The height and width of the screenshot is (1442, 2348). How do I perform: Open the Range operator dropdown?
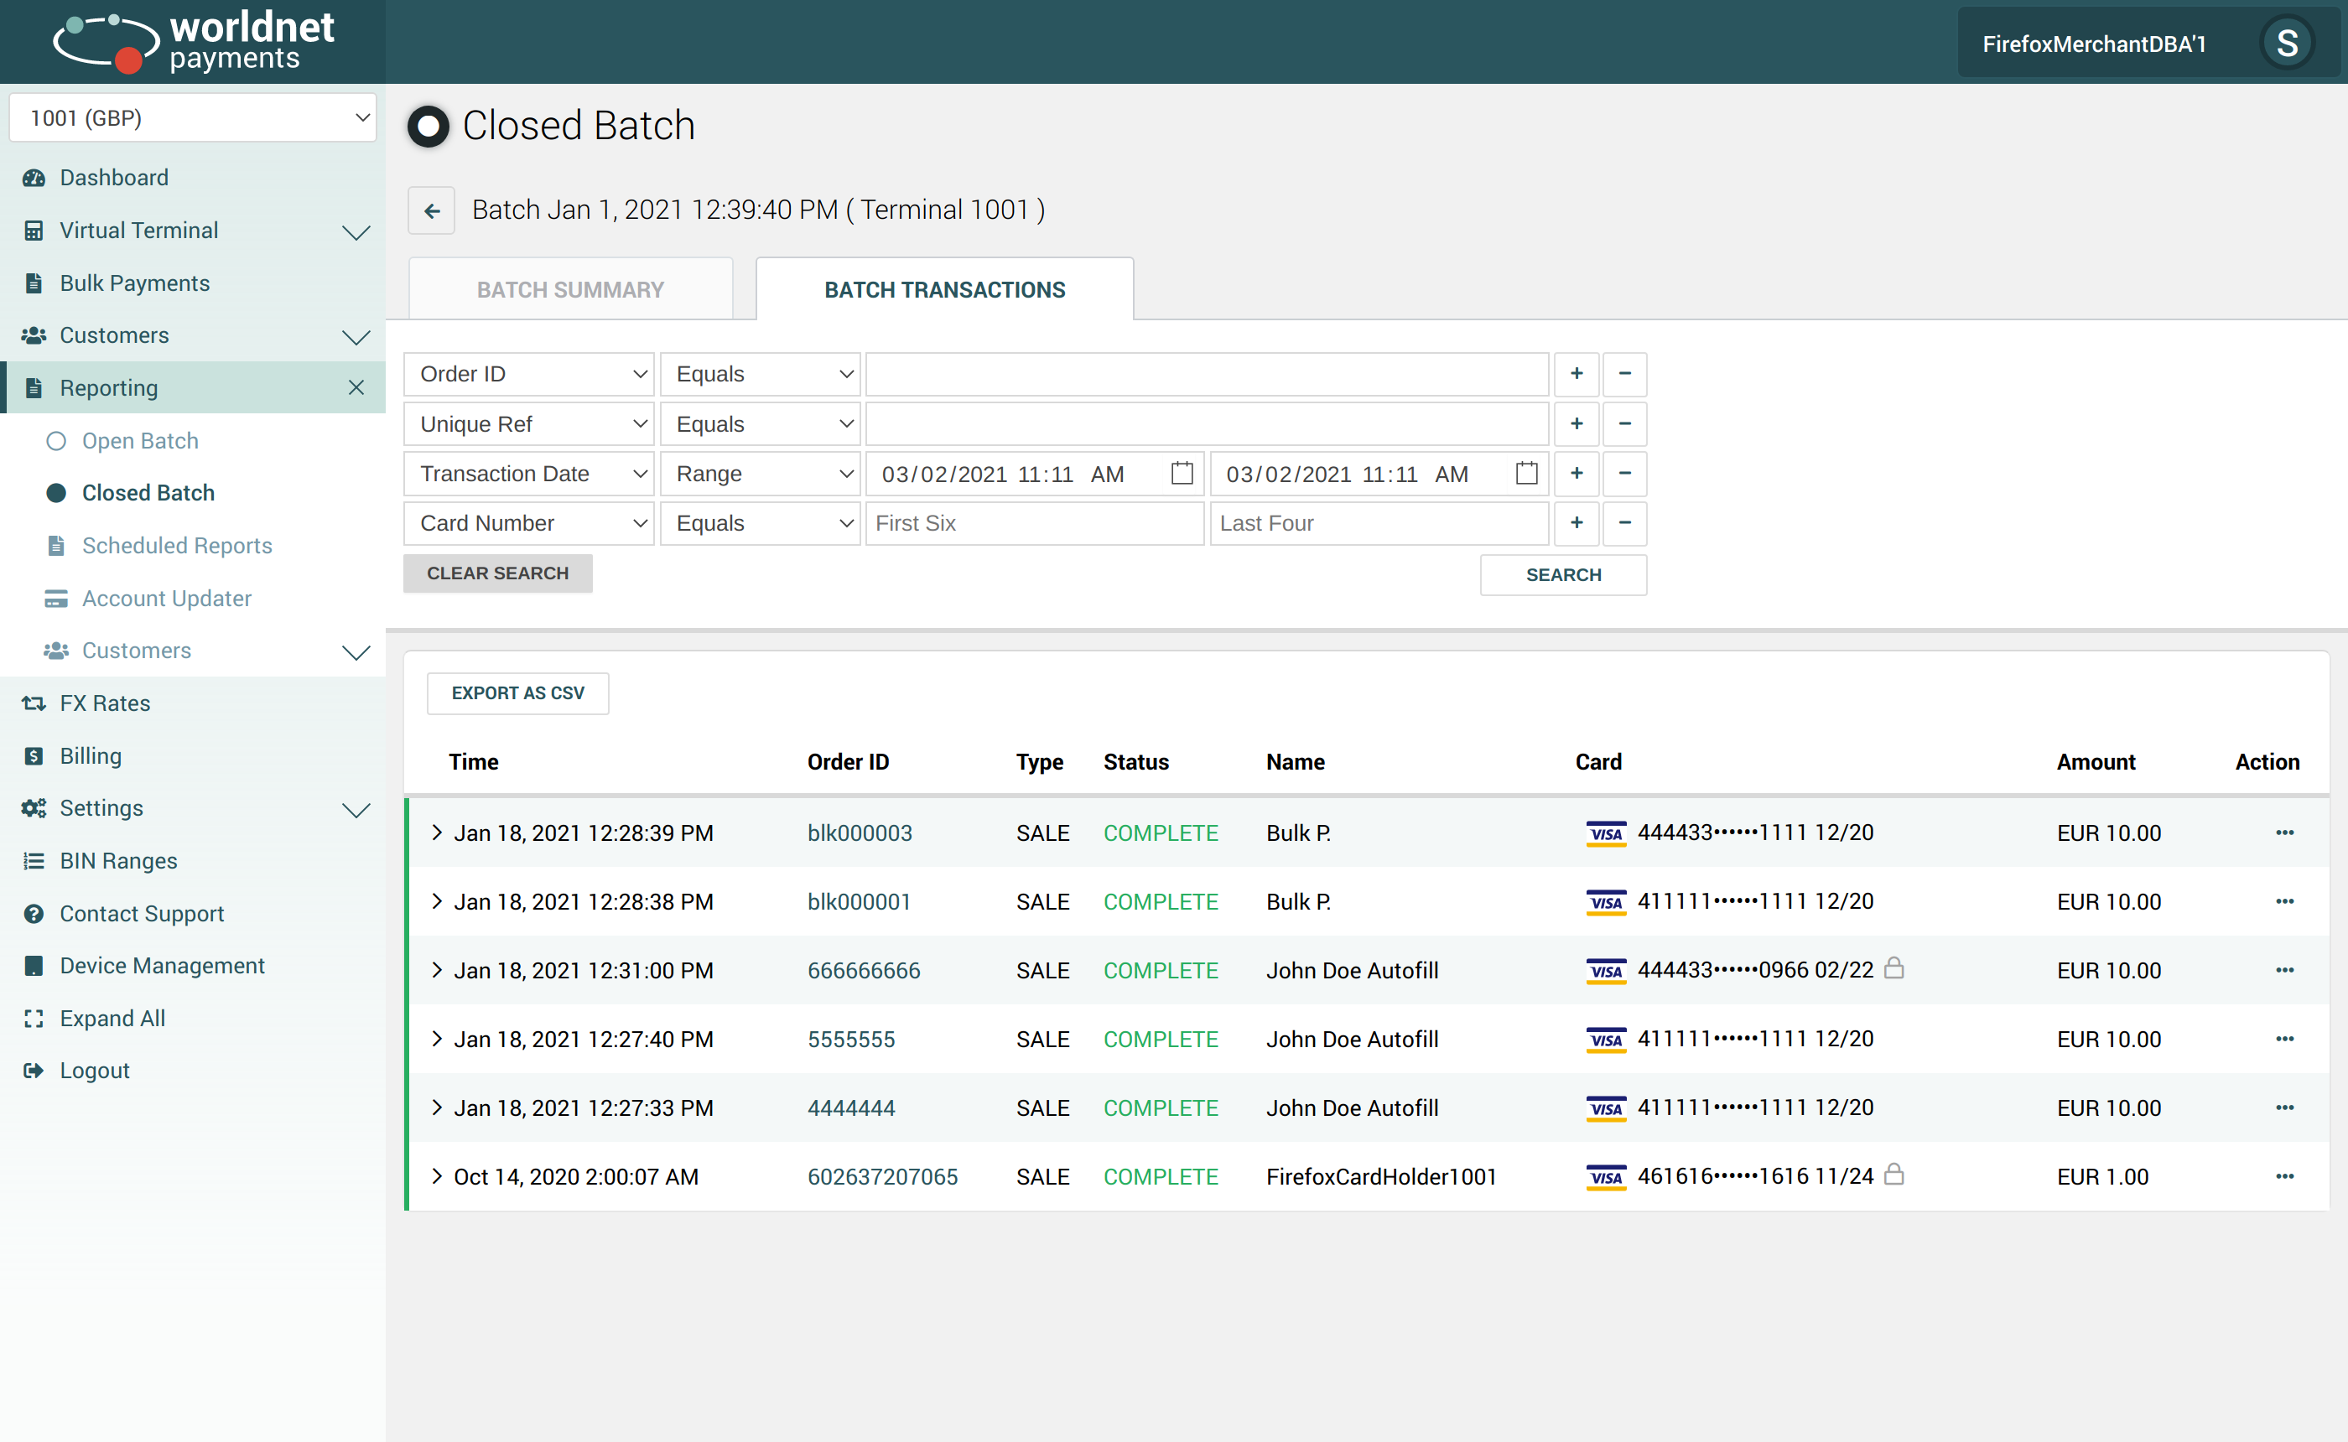[x=760, y=474]
